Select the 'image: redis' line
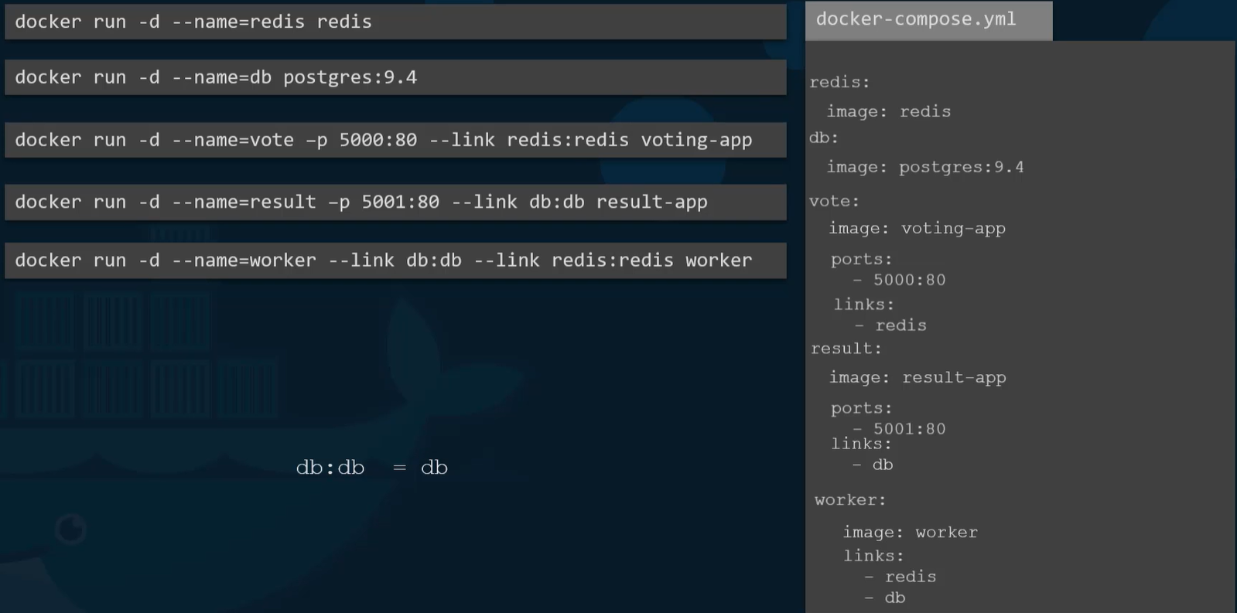The width and height of the screenshot is (1237, 613). (889, 111)
